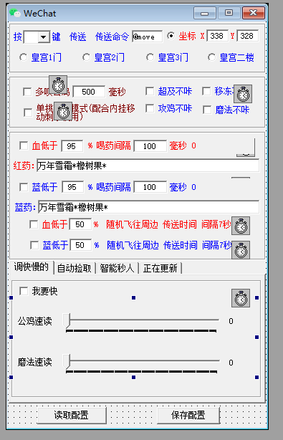
Task: Toggle the 移冻 checkbox
Action: click(x=207, y=91)
